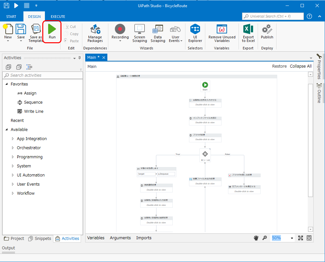
Task: Expand UI Automation category
Action: click(x=13, y=175)
